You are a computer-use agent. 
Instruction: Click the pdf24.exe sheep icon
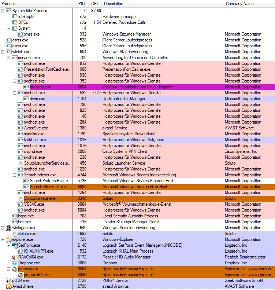[x=8, y=281]
